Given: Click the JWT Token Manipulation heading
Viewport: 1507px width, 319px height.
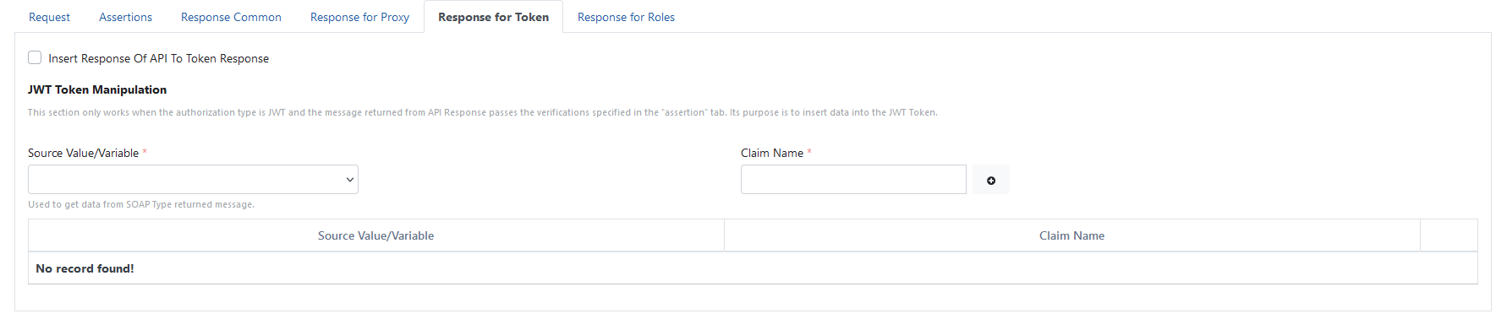Looking at the screenshot, I should [97, 89].
